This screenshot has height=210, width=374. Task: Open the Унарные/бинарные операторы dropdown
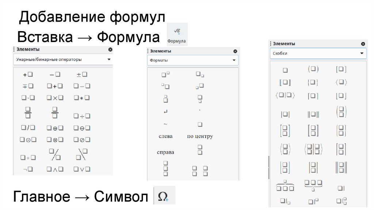coord(63,59)
